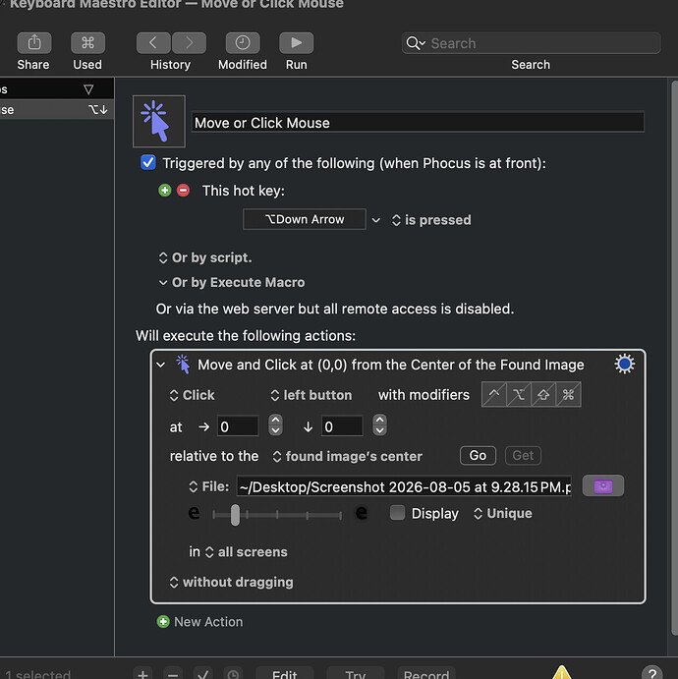The image size is (678, 679).
Task: Choose file with purple folder button
Action: click(603, 485)
